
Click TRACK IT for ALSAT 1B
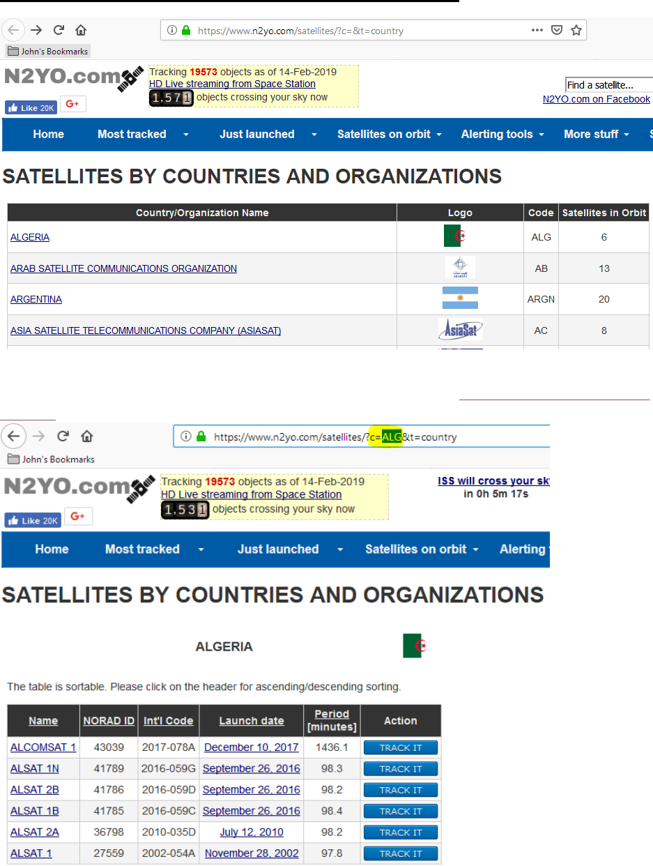pyautogui.click(x=401, y=812)
